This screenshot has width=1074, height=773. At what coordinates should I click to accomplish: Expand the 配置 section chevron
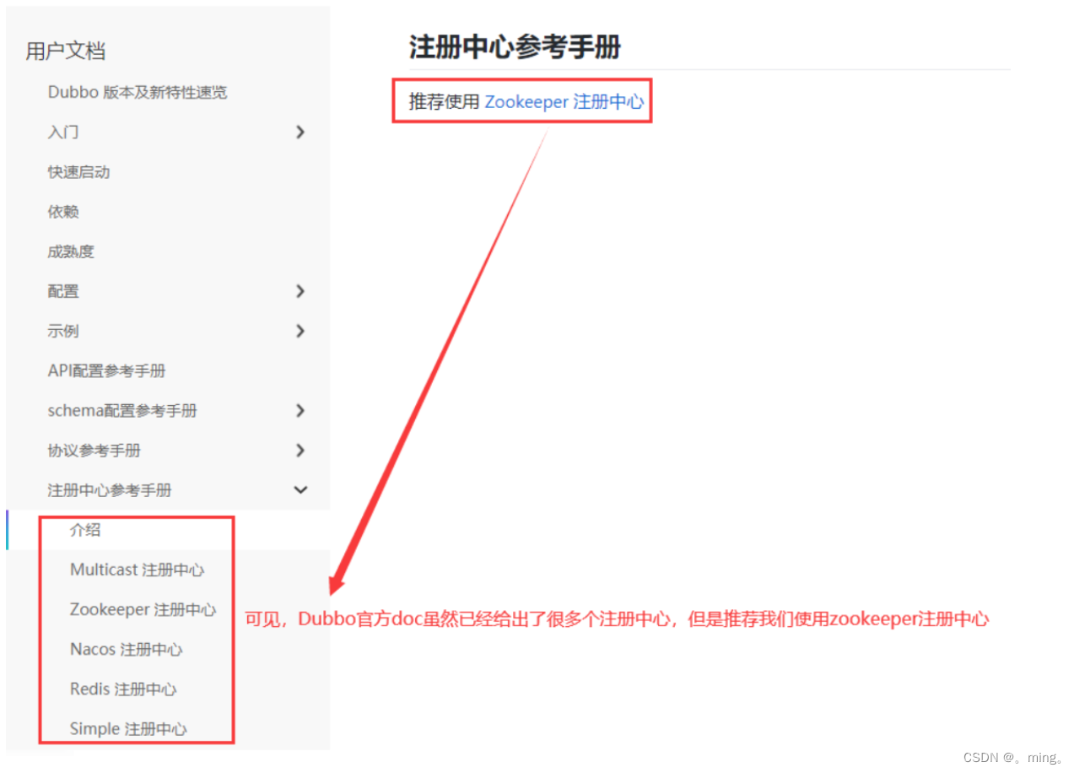tap(300, 291)
